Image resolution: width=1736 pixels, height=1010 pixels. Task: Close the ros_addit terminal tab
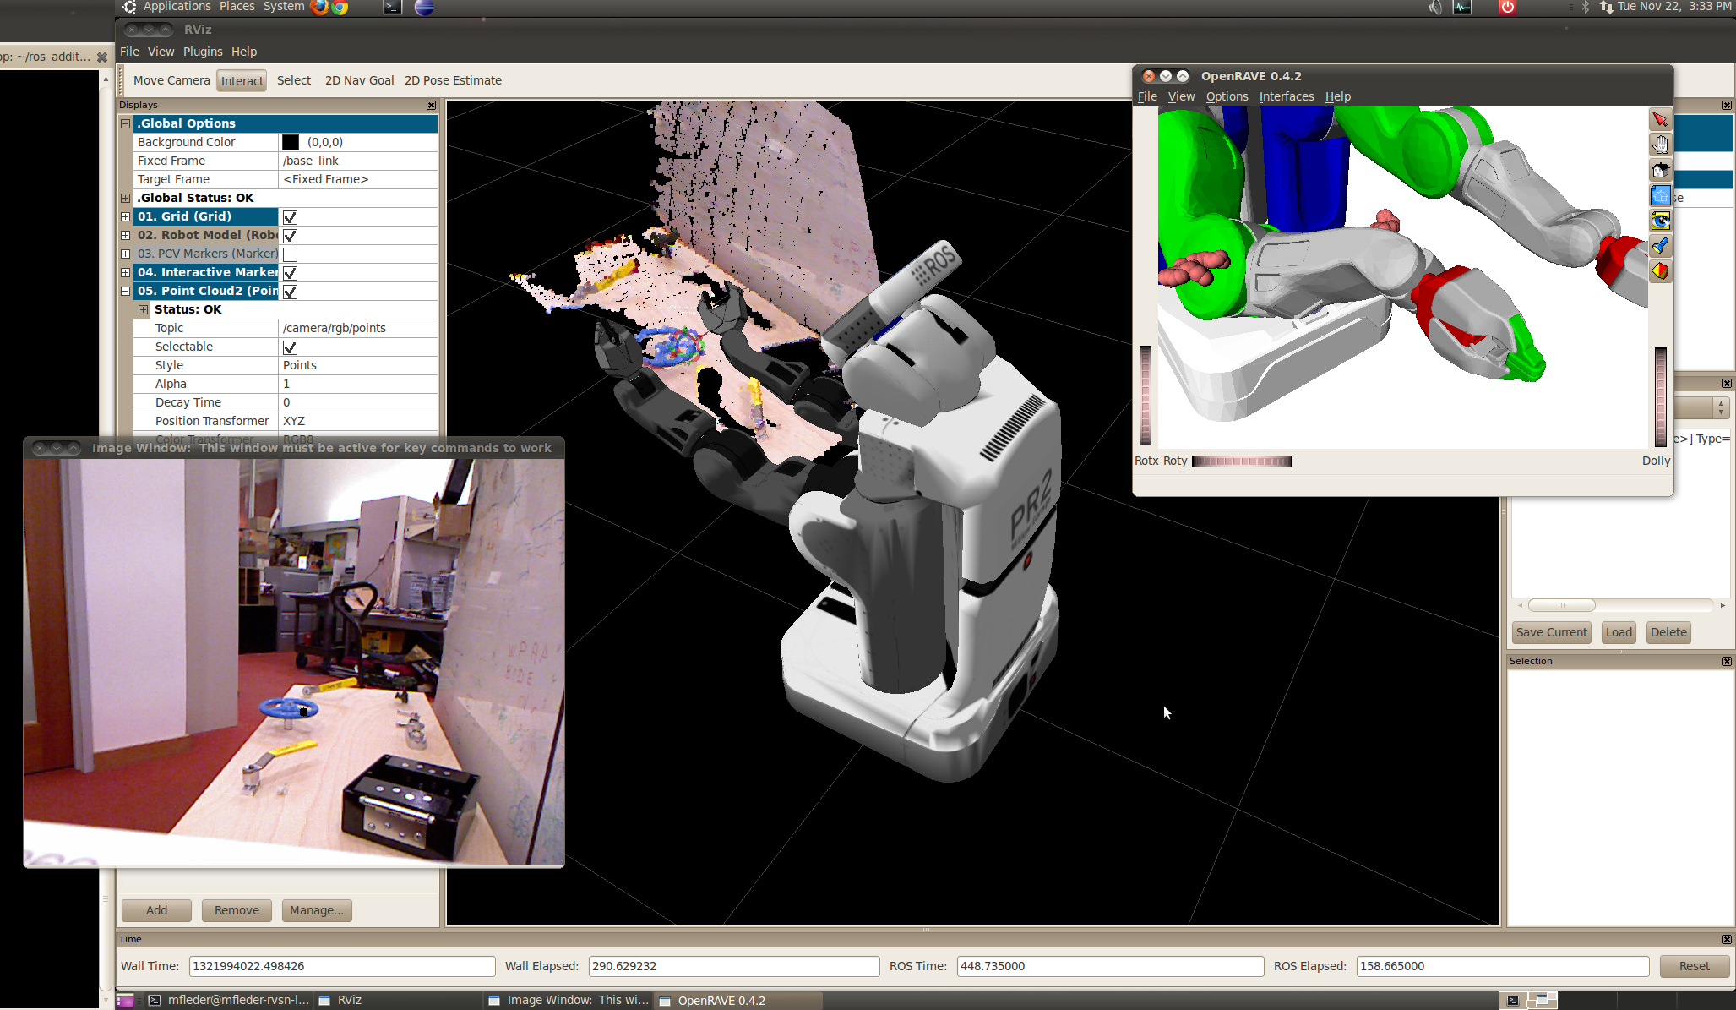point(102,57)
